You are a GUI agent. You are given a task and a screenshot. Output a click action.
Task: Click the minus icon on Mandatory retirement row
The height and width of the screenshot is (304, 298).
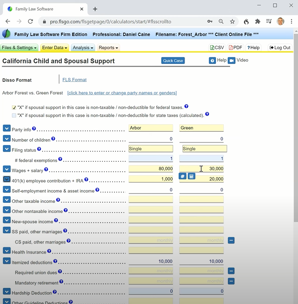tap(231, 281)
